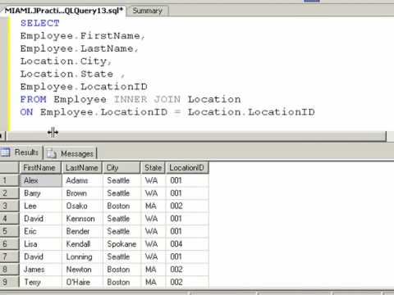The image size is (394, 295).
Task: Click 'Seattle' in Alex Adams' row
Action: click(121, 180)
